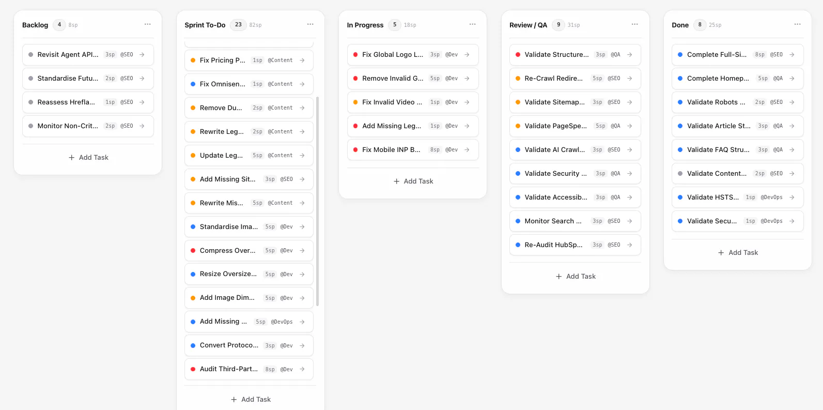Image resolution: width=823 pixels, height=410 pixels.
Task: Click the Sprint To-Do column scrollbar
Action: click(x=317, y=201)
